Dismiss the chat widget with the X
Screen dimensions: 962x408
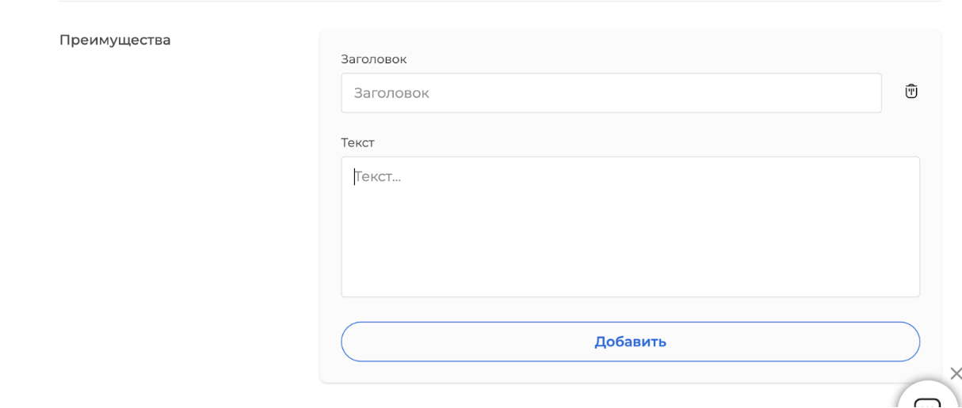pyautogui.click(x=956, y=373)
